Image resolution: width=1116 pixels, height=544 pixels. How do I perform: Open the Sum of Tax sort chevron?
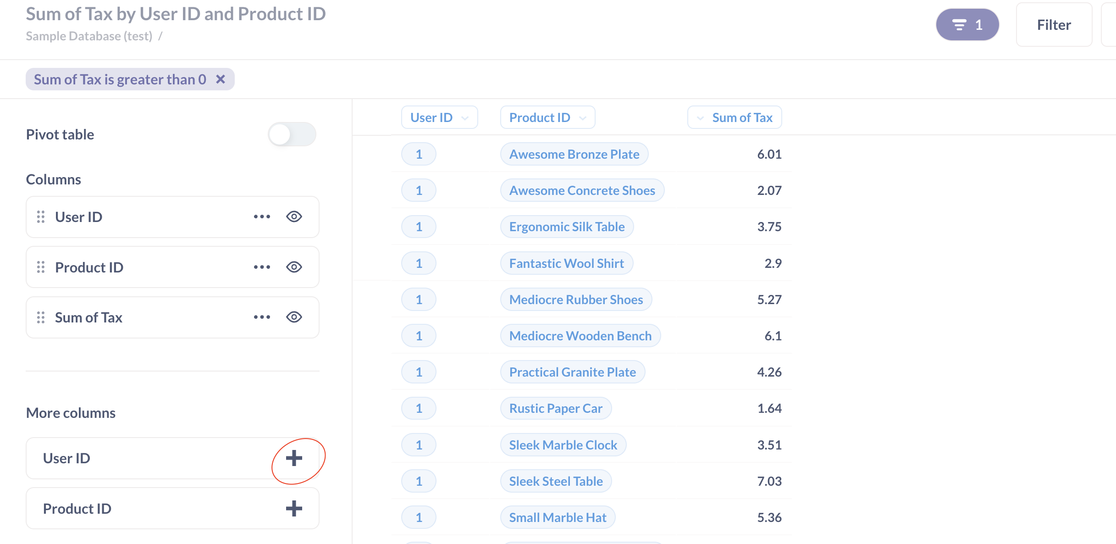(700, 117)
